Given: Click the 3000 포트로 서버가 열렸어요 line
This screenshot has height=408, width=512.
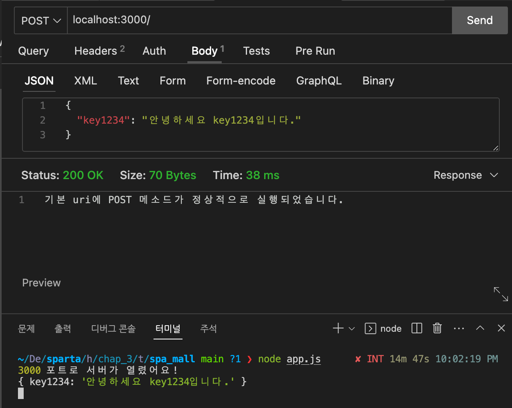Looking at the screenshot, I should [98, 370].
